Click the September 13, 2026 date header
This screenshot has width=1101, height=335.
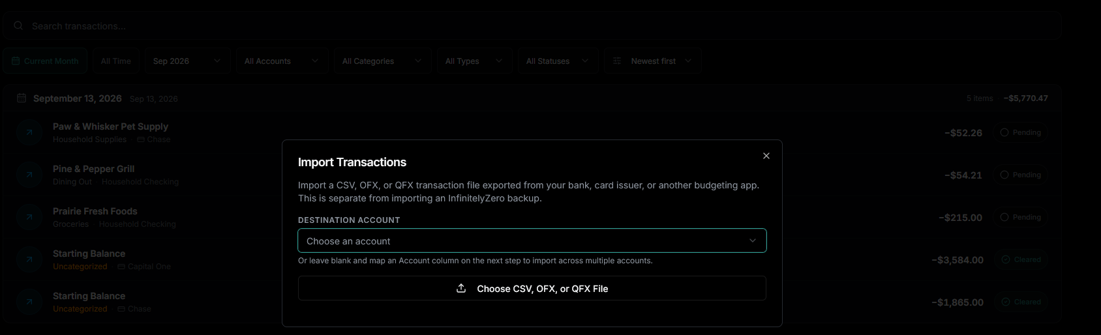point(77,98)
